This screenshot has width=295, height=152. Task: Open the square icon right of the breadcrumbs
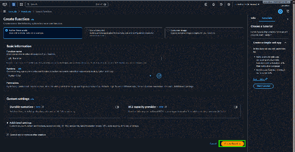287,12
